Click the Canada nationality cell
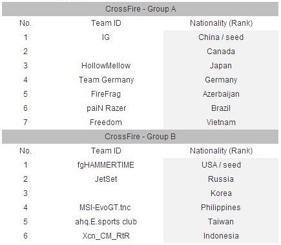The height and width of the screenshot is (245, 281). tap(221, 52)
